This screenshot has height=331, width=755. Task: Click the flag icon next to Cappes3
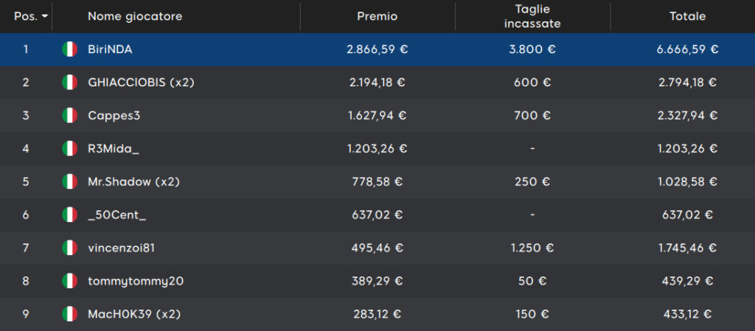pyautogui.click(x=70, y=116)
